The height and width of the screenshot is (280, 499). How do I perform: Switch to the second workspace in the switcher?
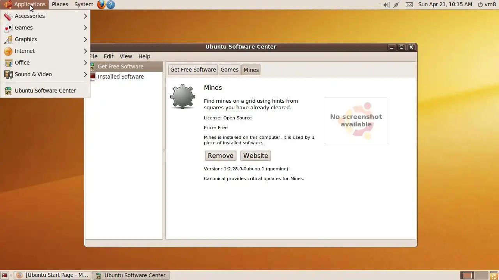click(x=481, y=275)
